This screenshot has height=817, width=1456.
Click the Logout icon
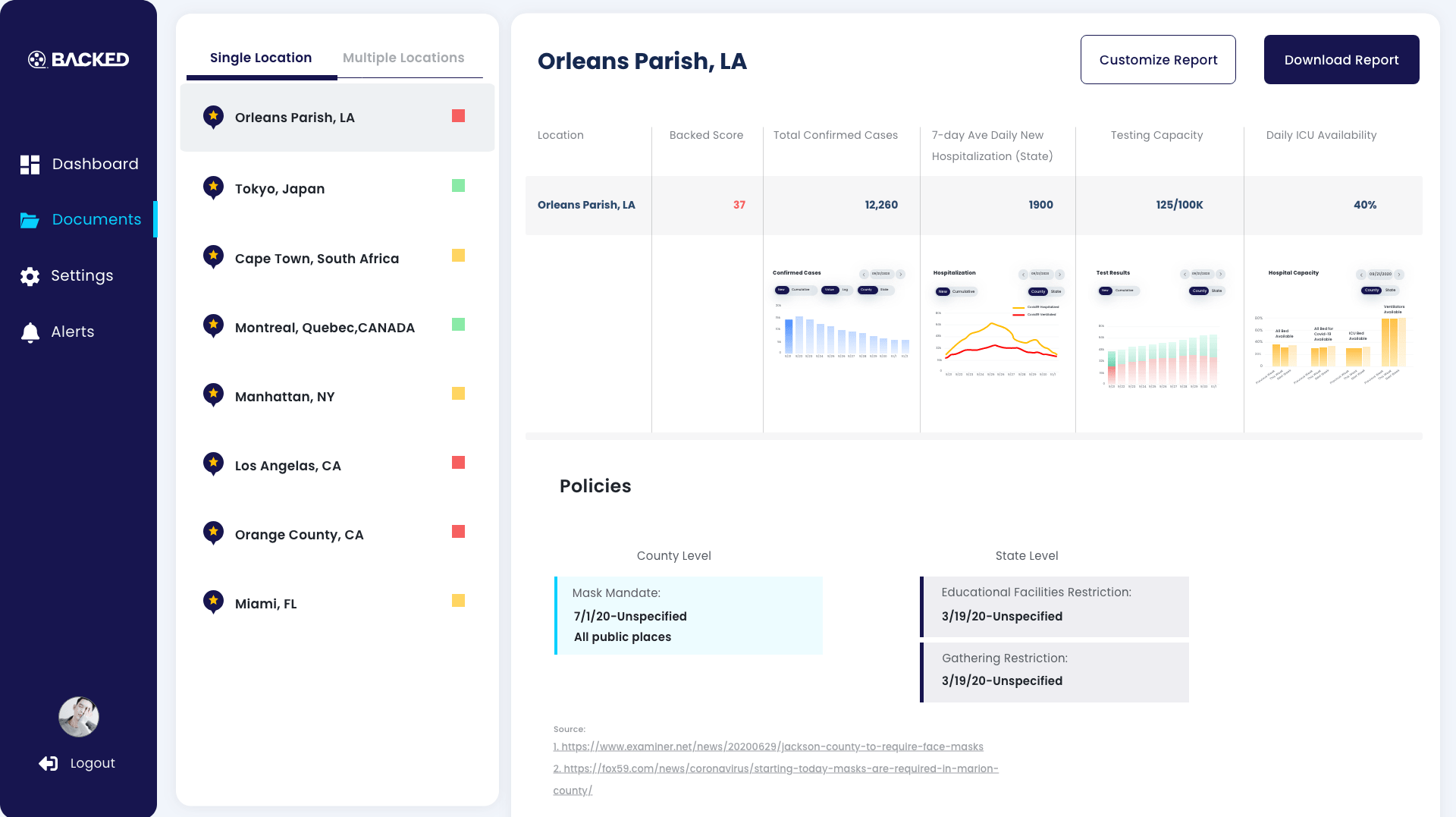(x=49, y=763)
